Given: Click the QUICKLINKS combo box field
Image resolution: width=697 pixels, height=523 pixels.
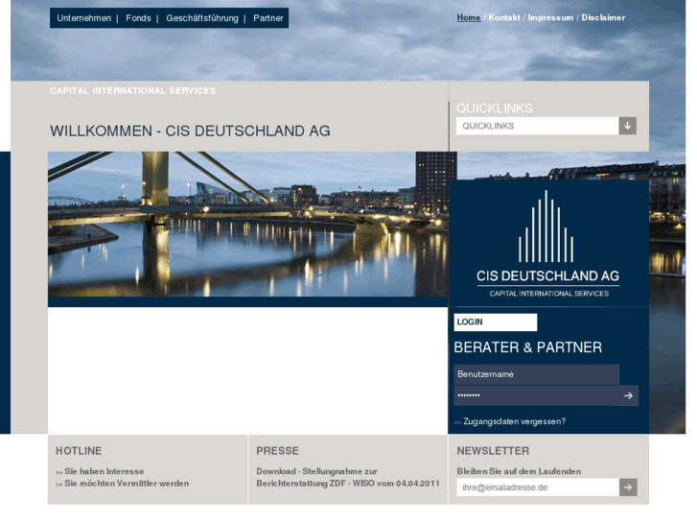Looking at the screenshot, I should tap(538, 126).
